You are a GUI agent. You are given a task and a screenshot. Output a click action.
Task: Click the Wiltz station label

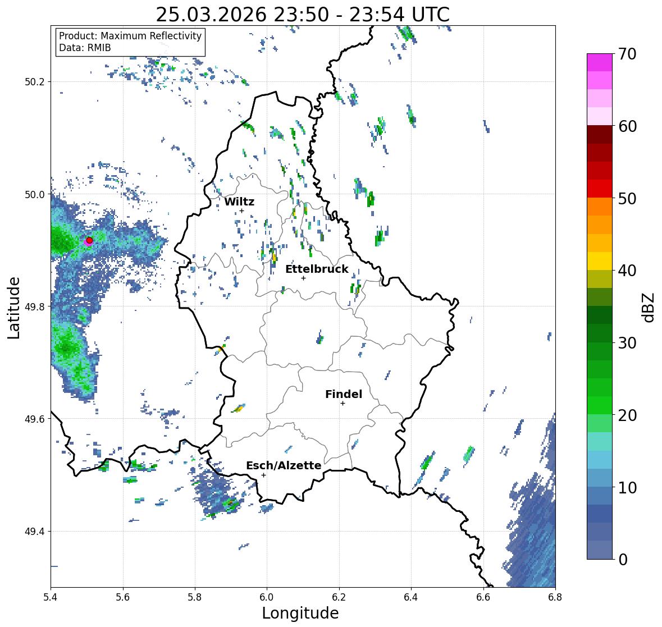(x=239, y=202)
